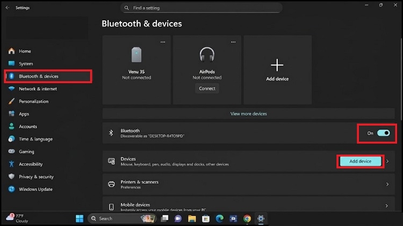Select the AirPods headphones icon

[x=207, y=54]
